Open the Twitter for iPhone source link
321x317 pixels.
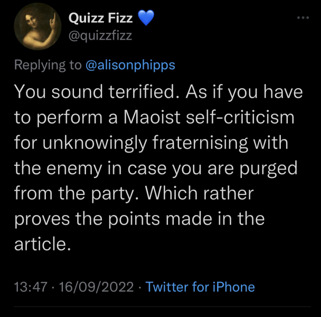click(x=200, y=287)
